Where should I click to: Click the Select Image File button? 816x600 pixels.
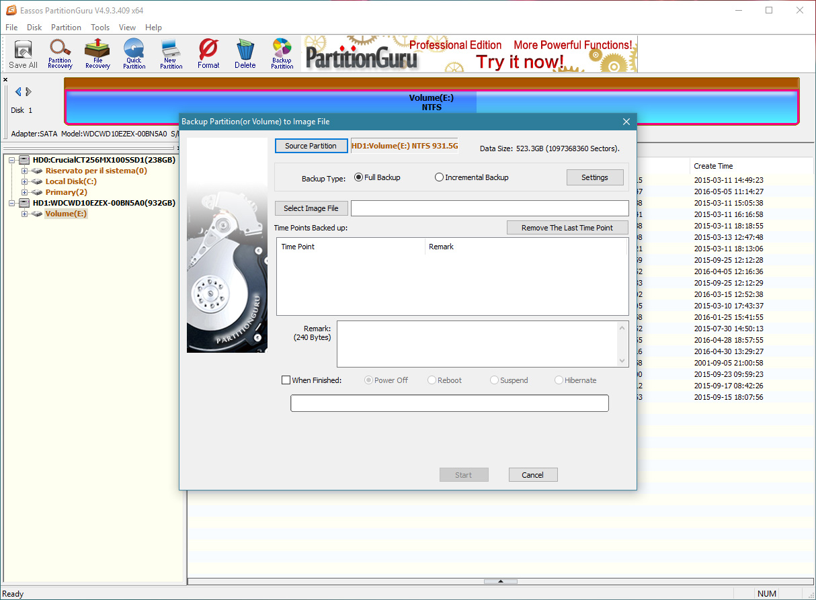(x=311, y=208)
